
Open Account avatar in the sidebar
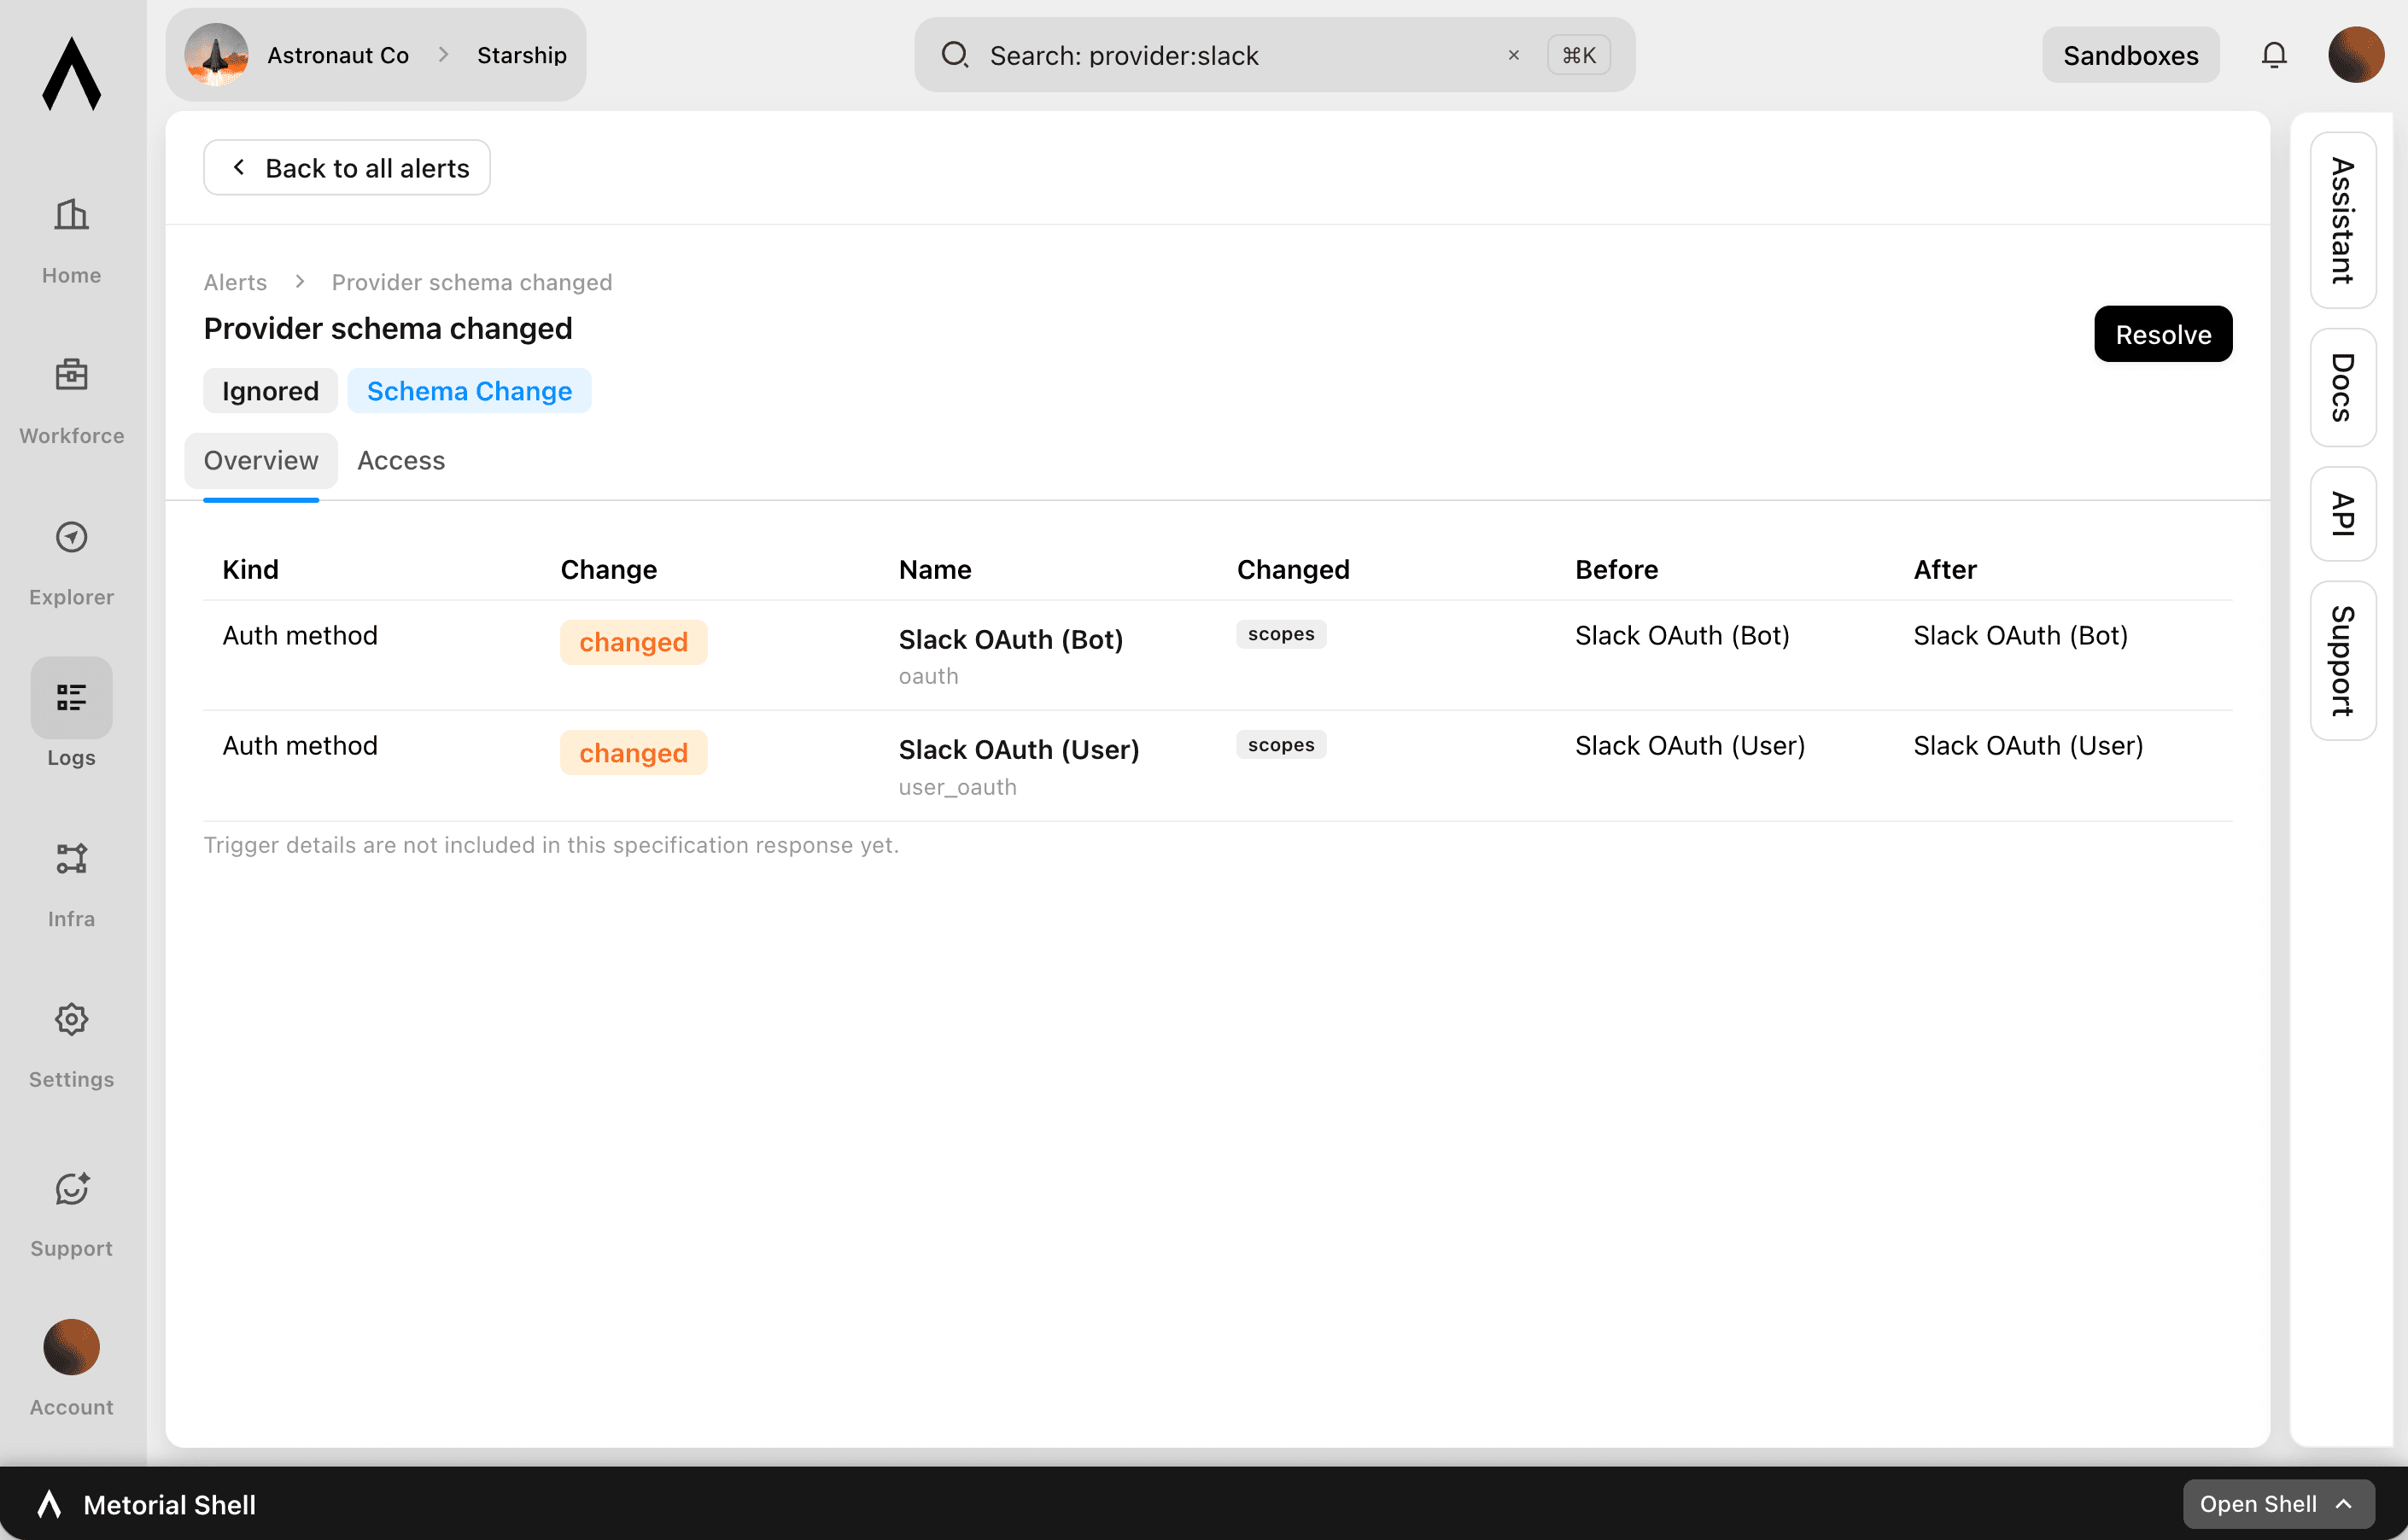coord(71,1347)
